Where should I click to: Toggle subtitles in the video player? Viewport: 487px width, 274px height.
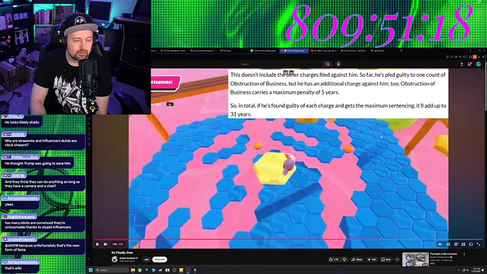(448, 244)
